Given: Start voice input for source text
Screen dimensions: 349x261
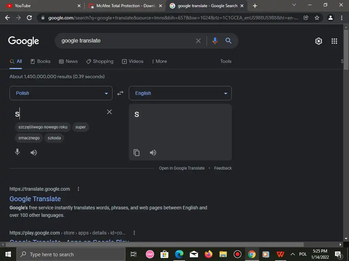Looking at the screenshot, I should (17, 152).
